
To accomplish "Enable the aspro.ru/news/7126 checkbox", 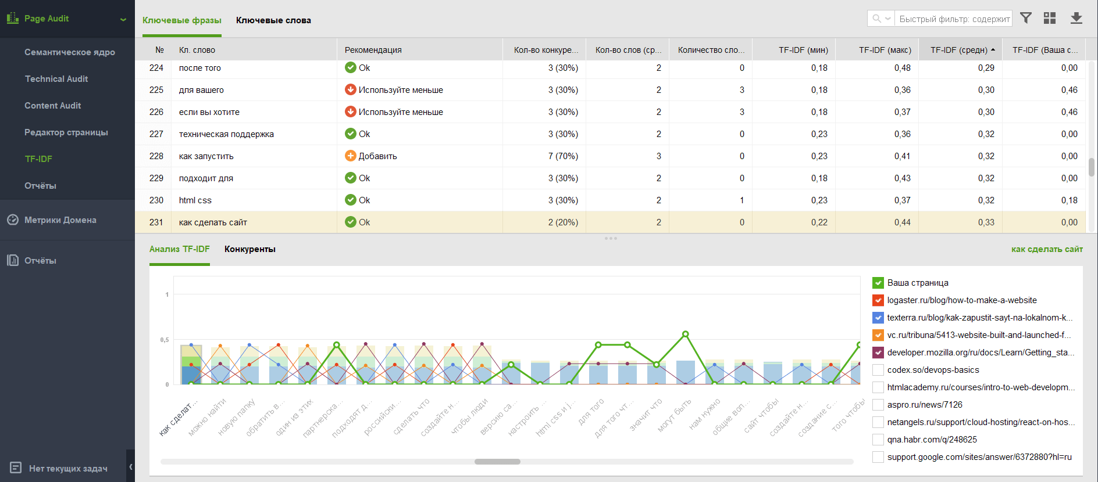I will point(878,405).
